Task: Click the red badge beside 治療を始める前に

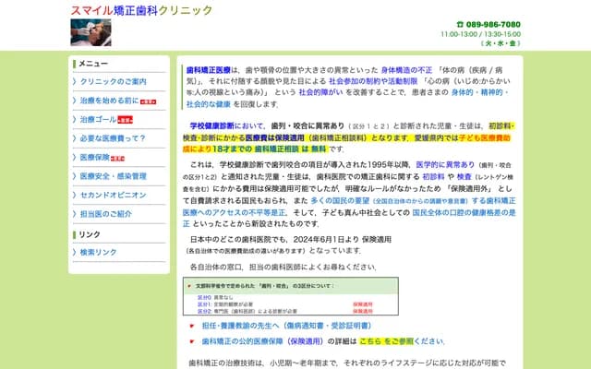Action: pyautogui.click(x=147, y=101)
